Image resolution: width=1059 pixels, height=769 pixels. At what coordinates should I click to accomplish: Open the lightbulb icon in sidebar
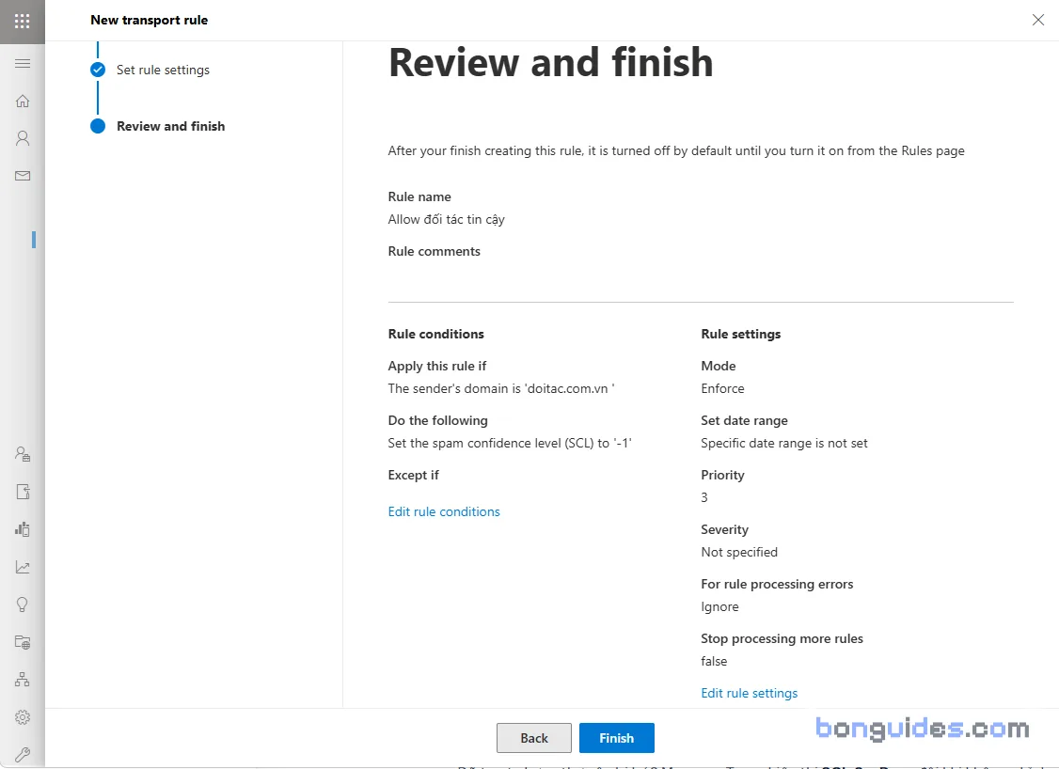click(x=23, y=604)
